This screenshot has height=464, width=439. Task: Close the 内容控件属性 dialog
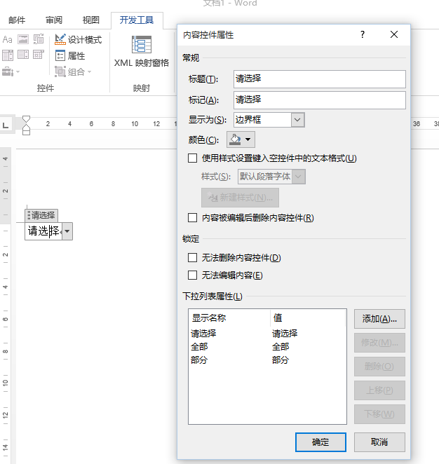point(394,34)
